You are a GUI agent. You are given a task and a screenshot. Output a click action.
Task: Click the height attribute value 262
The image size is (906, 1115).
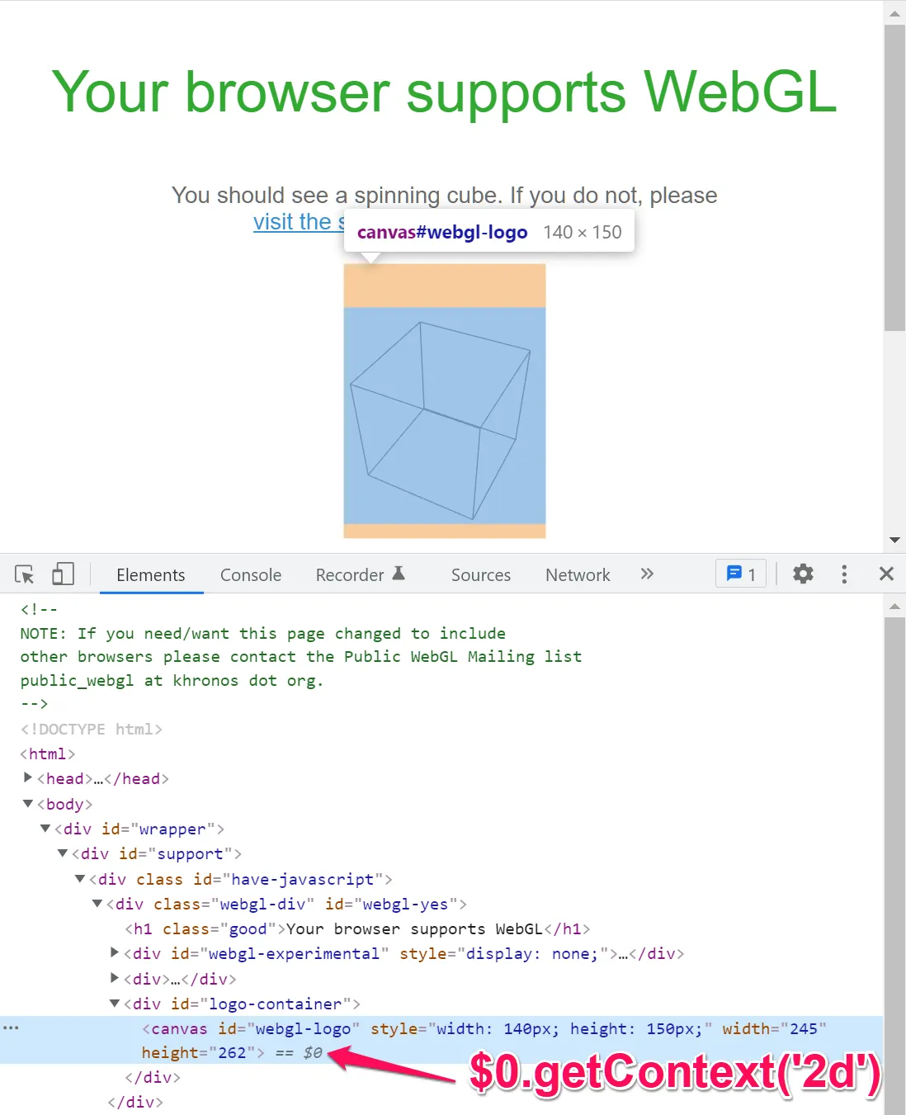[x=232, y=1052]
